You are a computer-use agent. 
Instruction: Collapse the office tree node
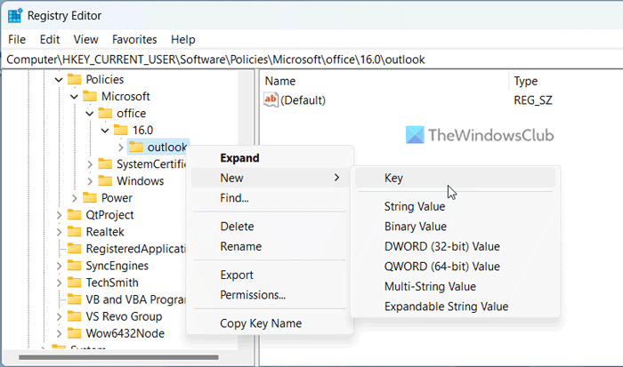pyautogui.click(x=90, y=114)
